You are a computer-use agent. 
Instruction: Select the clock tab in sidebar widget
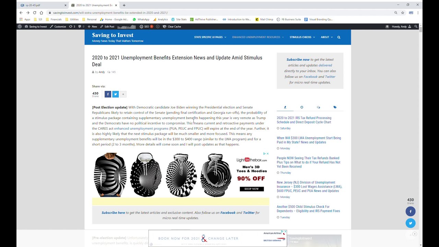tap(302, 107)
